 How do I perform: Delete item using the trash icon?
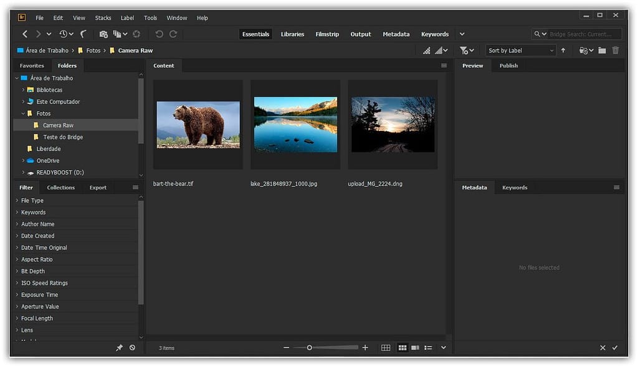click(616, 50)
